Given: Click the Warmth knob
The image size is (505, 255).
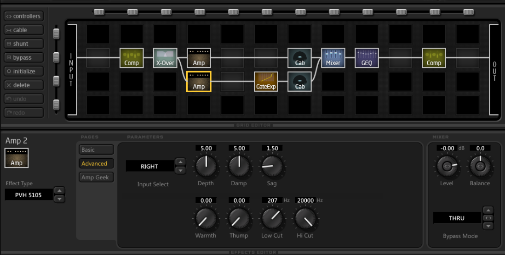Looking at the screenshot, I should [206, 218].
